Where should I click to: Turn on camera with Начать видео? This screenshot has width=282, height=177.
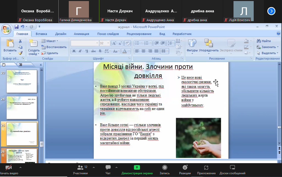pyautogui.click(x=9, y=167)
